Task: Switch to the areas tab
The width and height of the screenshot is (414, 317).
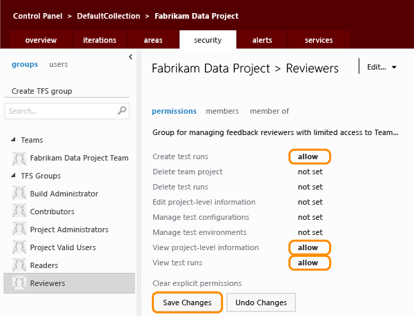Action: coord(153,40)
